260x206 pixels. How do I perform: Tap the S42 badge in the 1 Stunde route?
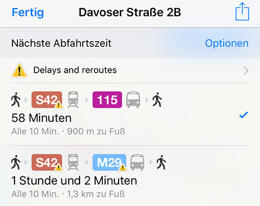(47, 162)
